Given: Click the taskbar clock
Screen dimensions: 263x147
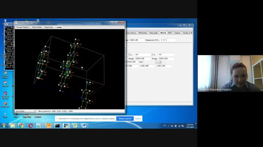Looking at the screenshot, I should [190, 126].
